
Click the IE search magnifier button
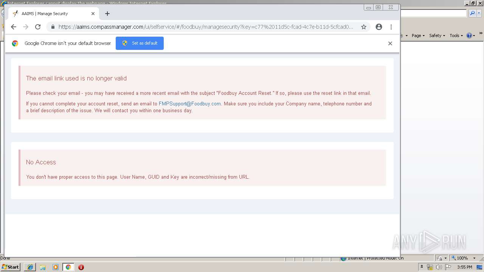(472, 13)
